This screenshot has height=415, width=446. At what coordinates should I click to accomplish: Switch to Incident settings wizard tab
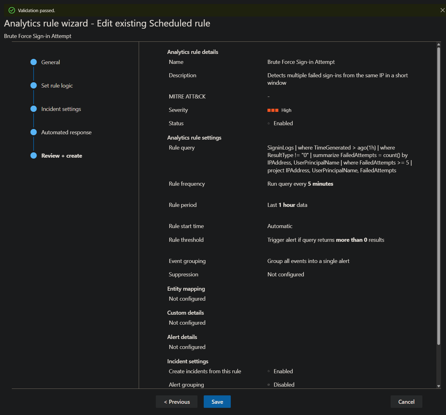[61, 109]
